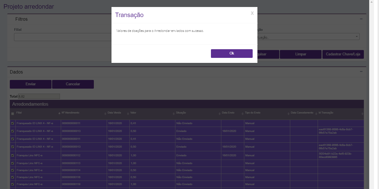Collapse the Filtros panel with its minus icon
Screen dimensions: 379x189
point(361,19)
